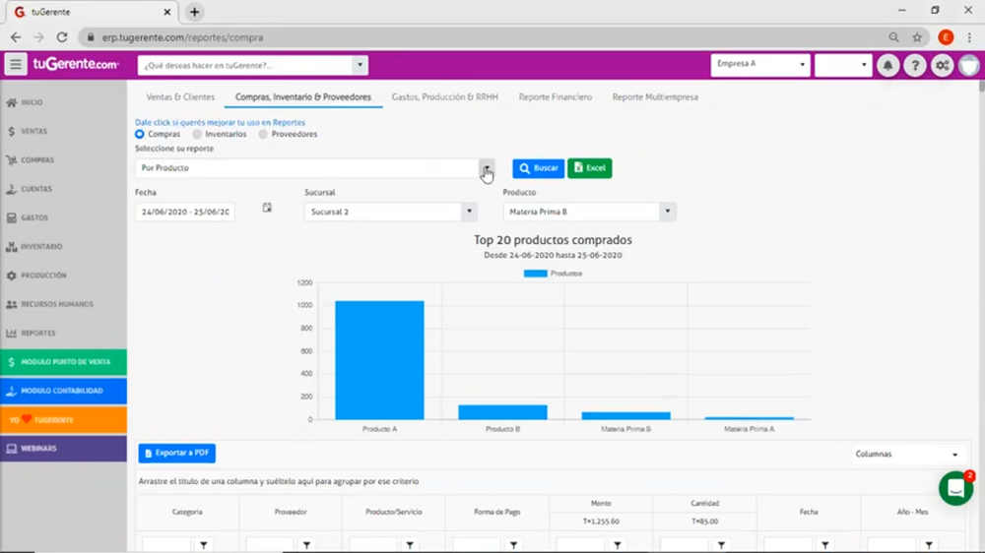
Task: Click the ¿Qué deseas hacer search field
Action: [x=245, y=65]
